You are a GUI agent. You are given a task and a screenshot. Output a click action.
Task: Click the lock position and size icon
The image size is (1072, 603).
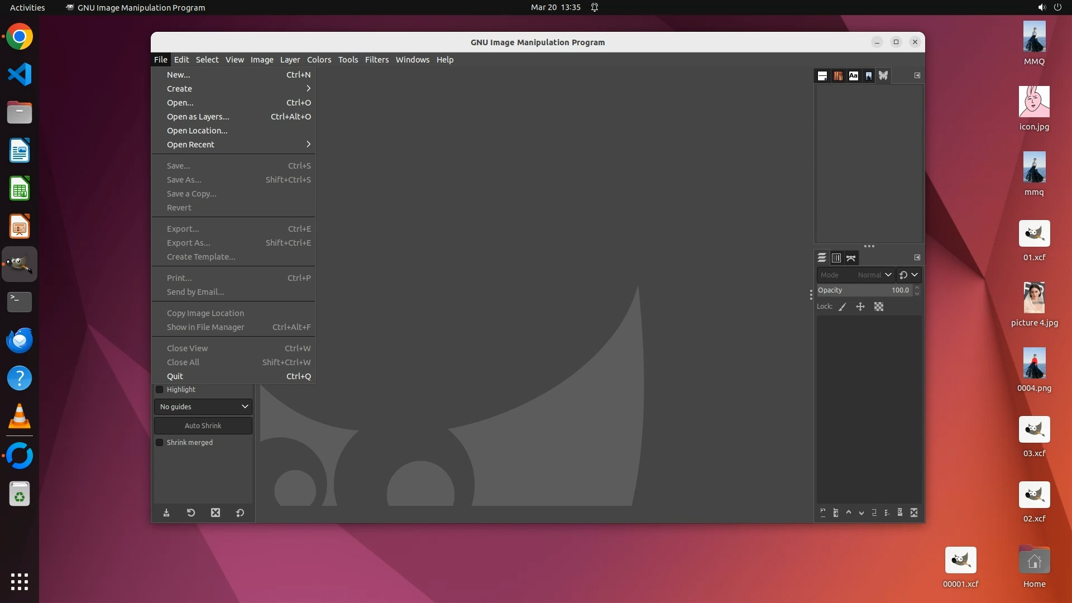[860, 307]
